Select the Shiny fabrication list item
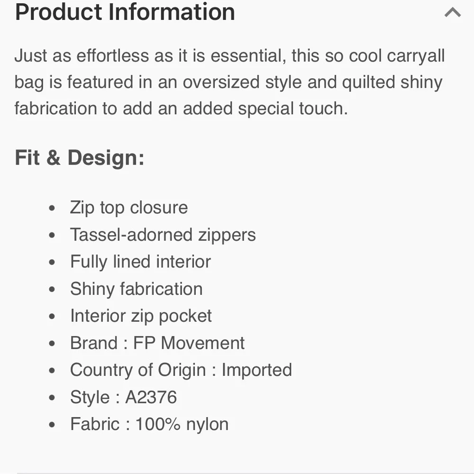 (x=136, y=289)
